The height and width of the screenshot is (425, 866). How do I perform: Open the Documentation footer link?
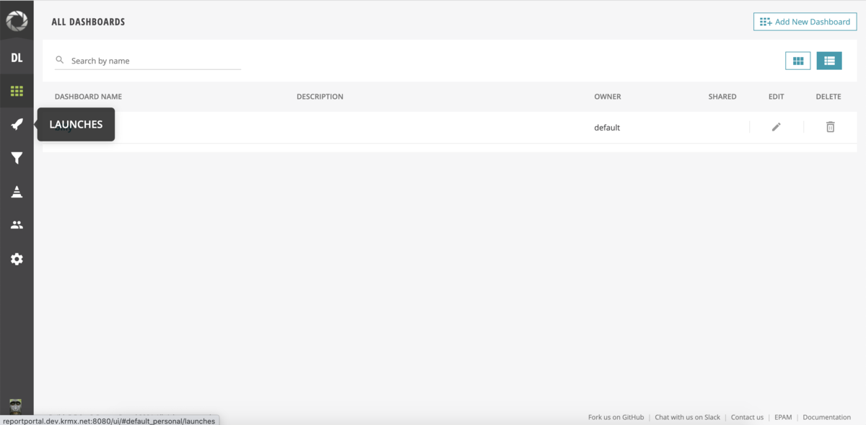coord(827,417)
